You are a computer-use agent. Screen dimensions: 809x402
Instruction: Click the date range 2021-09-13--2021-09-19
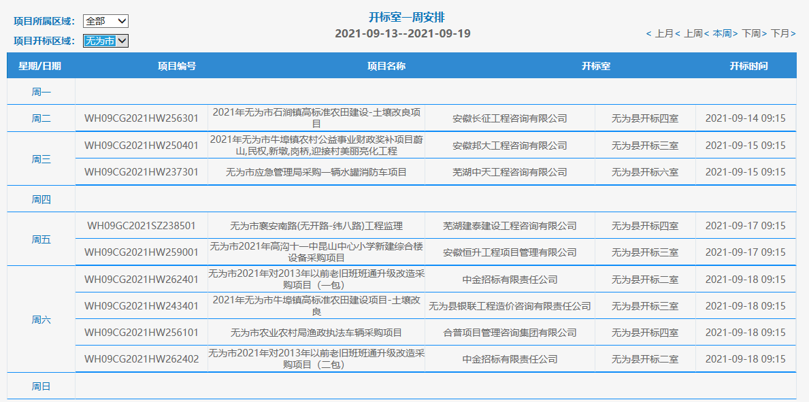click(x=403, y=33)
